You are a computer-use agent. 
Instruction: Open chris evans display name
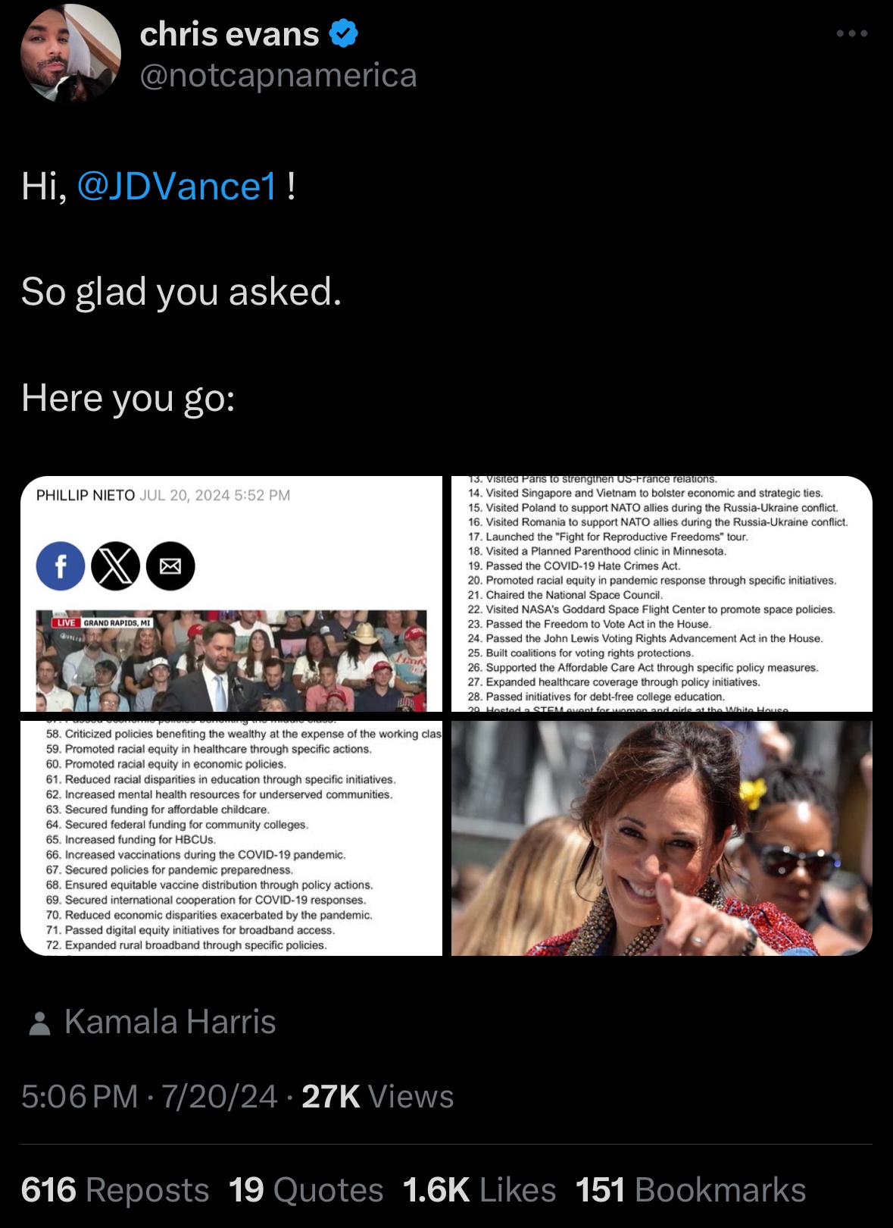[x=229, y=34]
